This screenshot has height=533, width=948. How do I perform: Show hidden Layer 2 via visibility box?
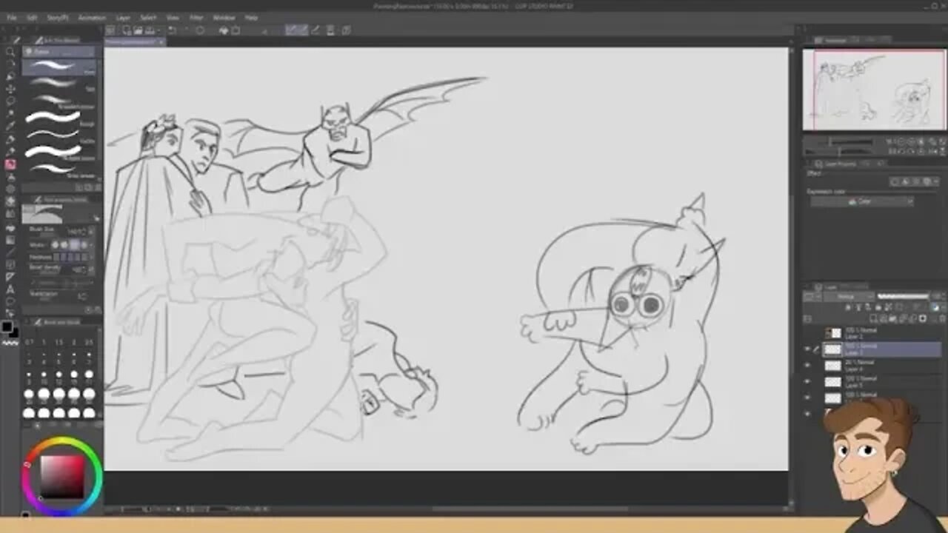808,333
